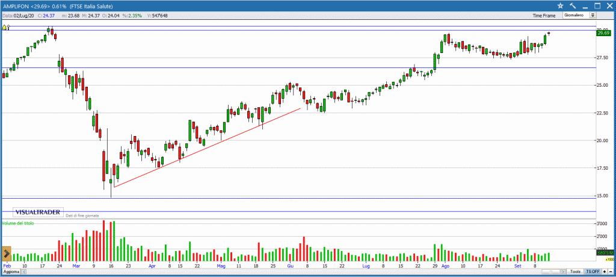Add AMPLIFON to favorites with star icon
Image resolution: width=616 pixels, height=277 pixels.
click(x=560, y=5)
